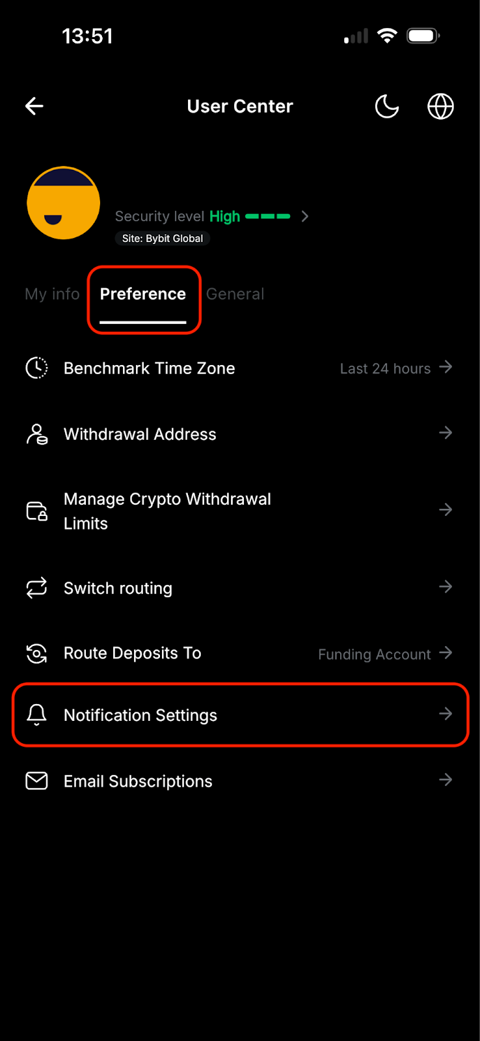Expand the Security level chevron
The height and width of the screenshot is (1041, 480).
[305, 216]
